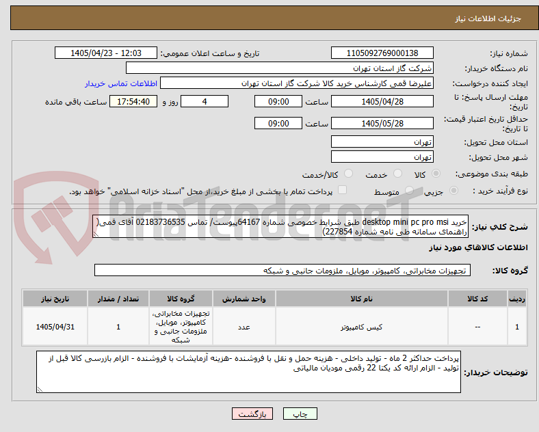Click the بازگشت (back) button
The height and width of the screenshot is (432, 539).
coord(252,414)
